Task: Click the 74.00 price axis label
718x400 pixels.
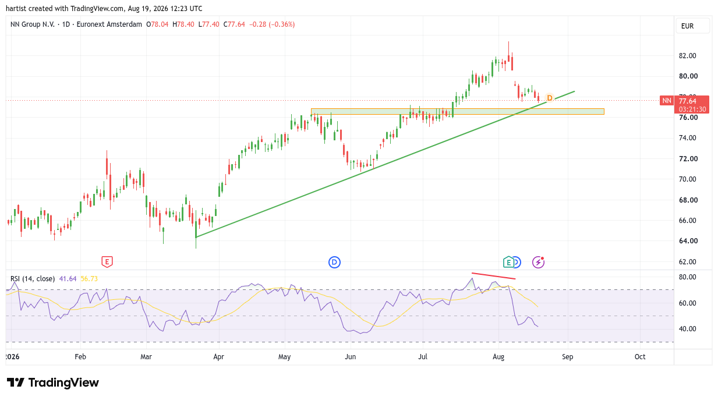Action: coord(688,138)
